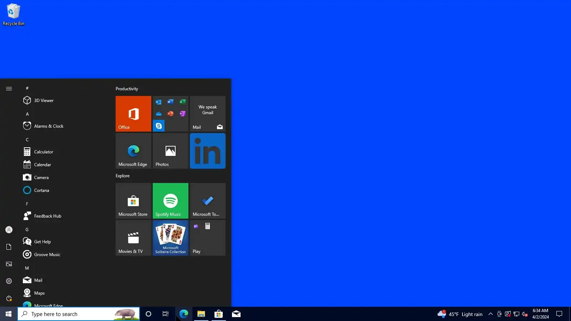Open Groove Music from the app list

pos(66,255)
